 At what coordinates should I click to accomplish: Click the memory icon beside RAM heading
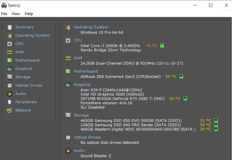[x=68, y=58]
